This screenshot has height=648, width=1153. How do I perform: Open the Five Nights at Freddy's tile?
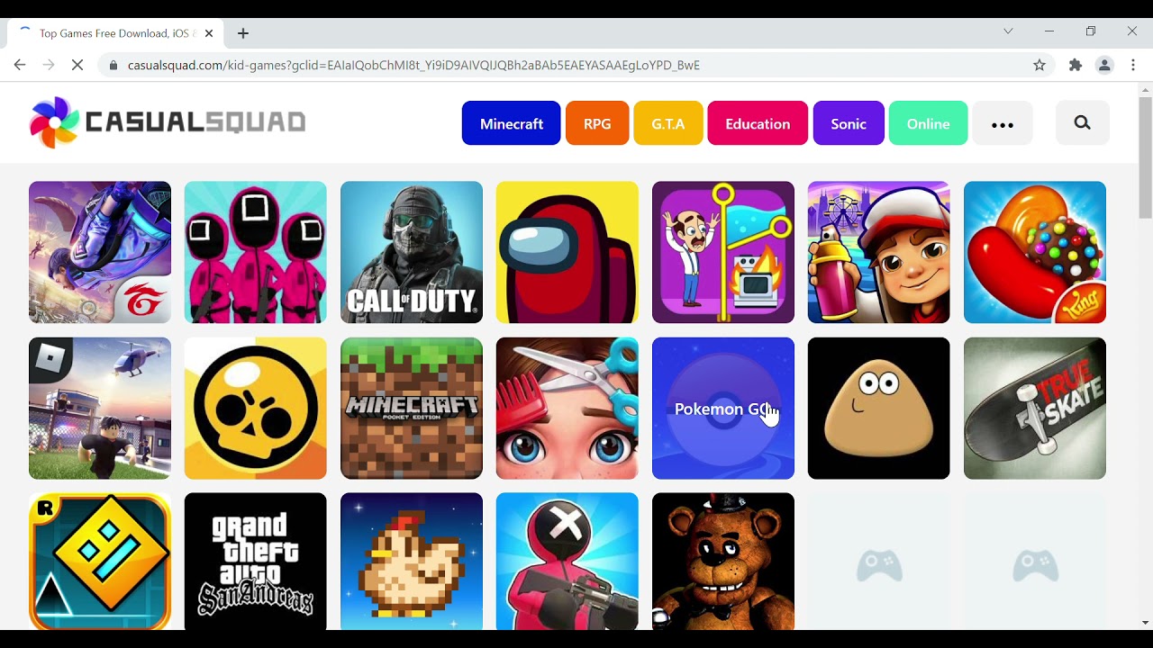723,562
